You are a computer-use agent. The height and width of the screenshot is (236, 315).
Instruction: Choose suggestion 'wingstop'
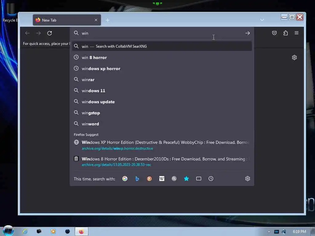click(162, 113)
